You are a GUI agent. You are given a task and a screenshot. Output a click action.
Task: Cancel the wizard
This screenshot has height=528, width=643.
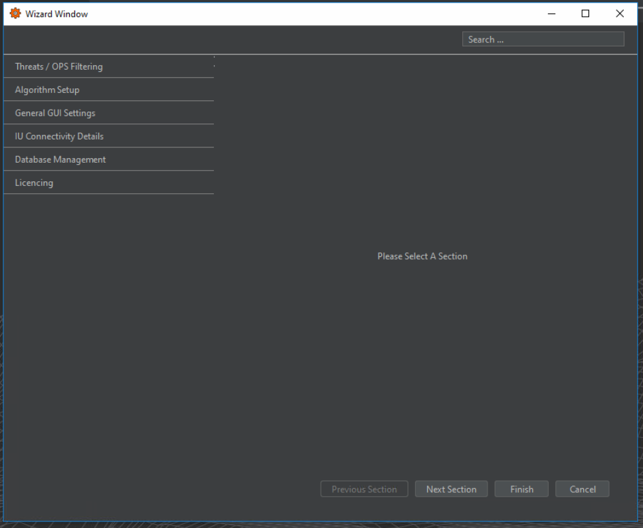click(583, 489)
